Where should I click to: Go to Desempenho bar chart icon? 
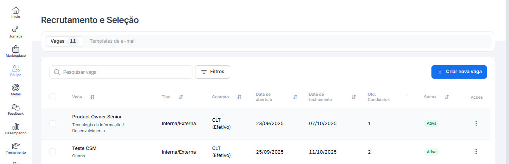click(x=16, y=127)
